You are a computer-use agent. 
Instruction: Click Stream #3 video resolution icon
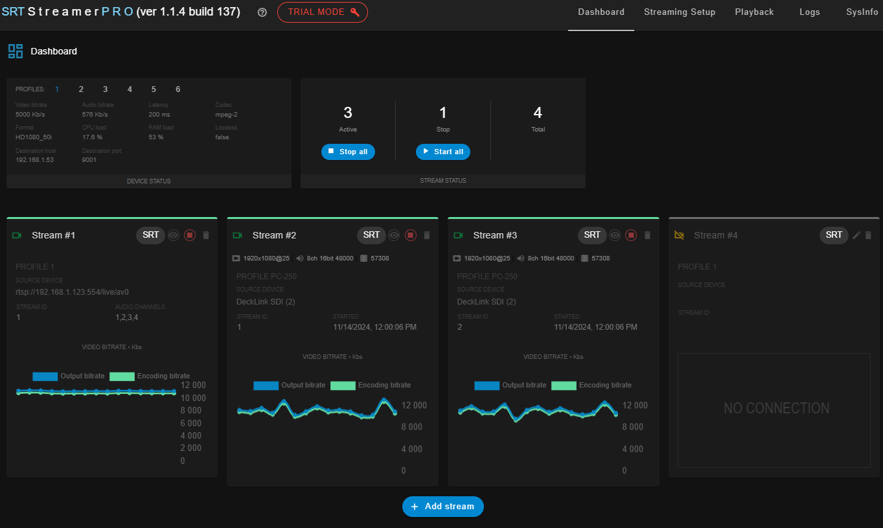(x=457, y=258)
